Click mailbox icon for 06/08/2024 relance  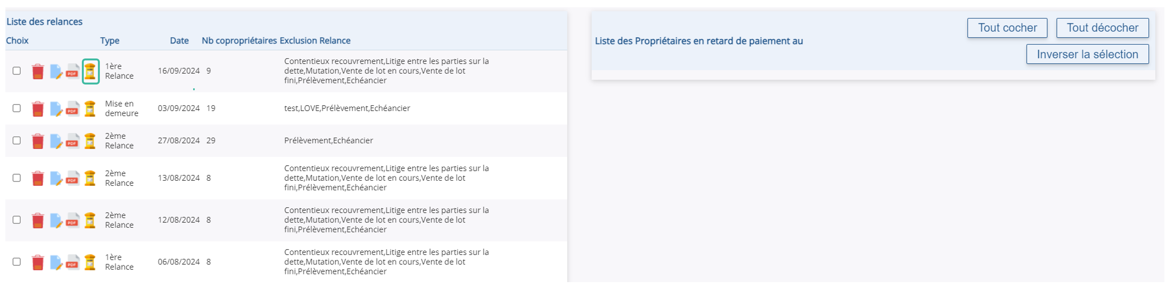click(90, 262)
